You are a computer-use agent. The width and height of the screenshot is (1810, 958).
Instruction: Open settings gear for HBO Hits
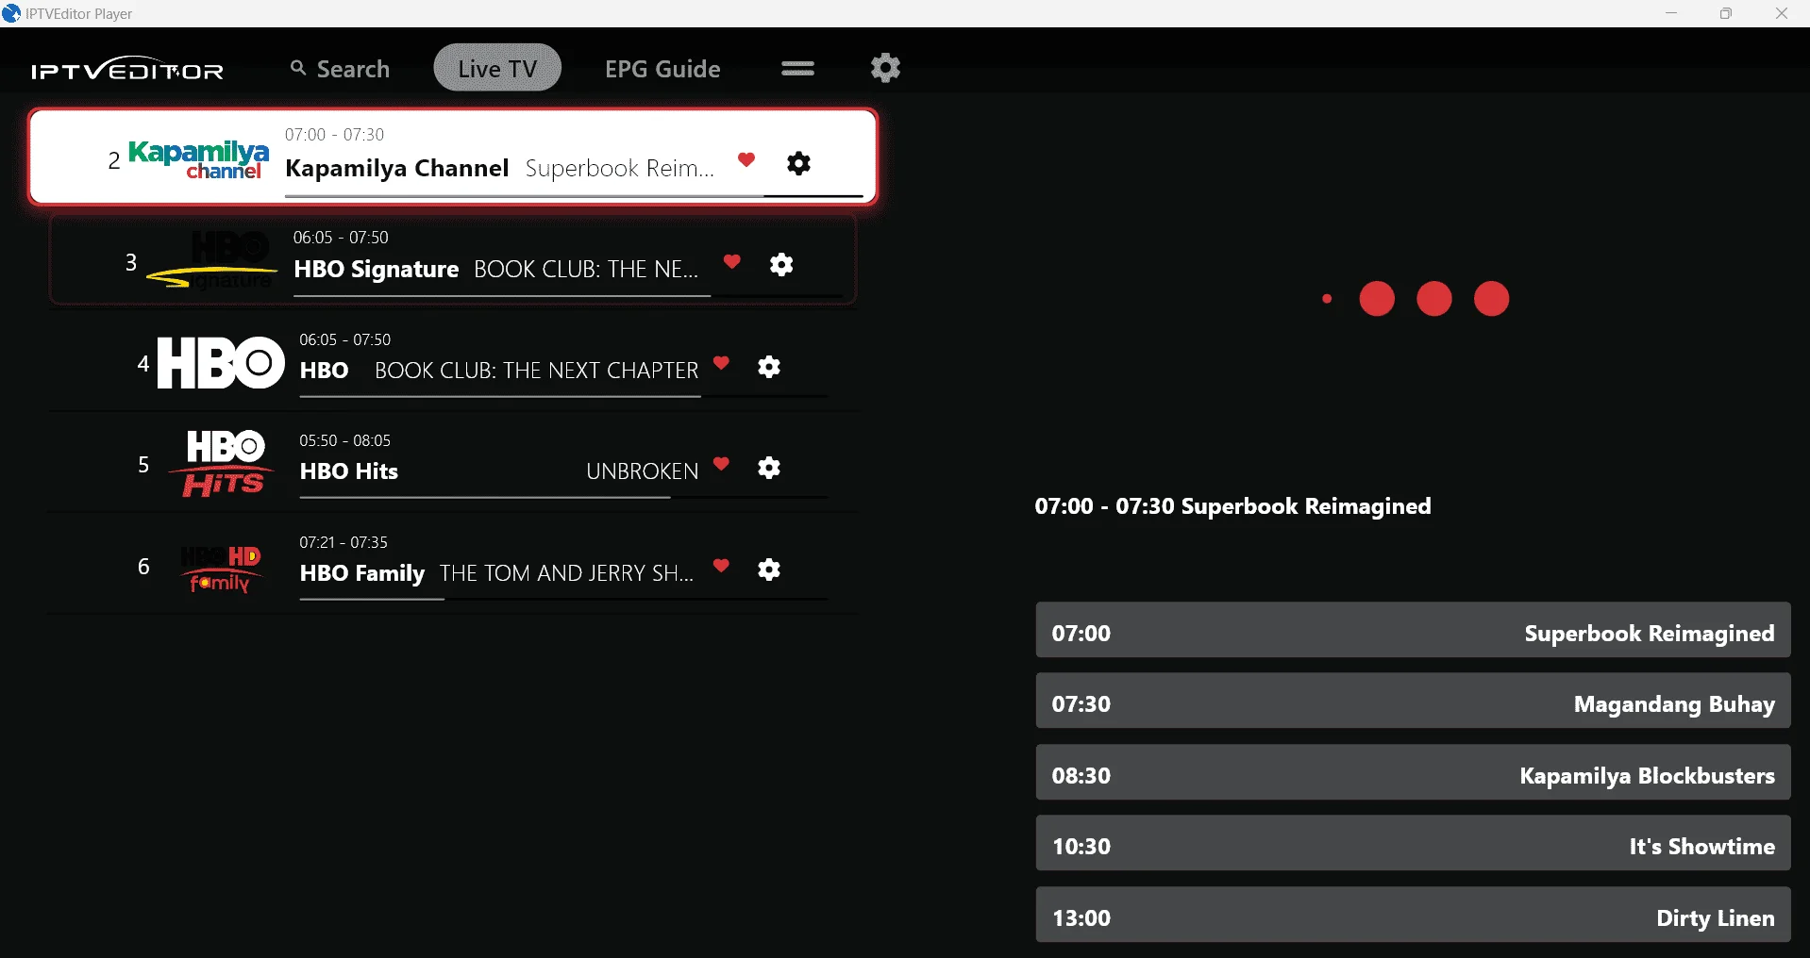pos(769,468)
